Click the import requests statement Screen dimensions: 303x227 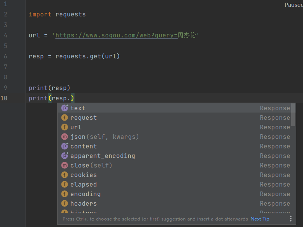[x=57, y=14]
